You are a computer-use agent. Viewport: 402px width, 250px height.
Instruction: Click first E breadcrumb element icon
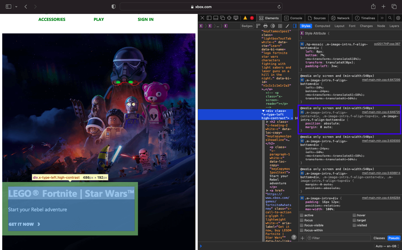(201, 26)
